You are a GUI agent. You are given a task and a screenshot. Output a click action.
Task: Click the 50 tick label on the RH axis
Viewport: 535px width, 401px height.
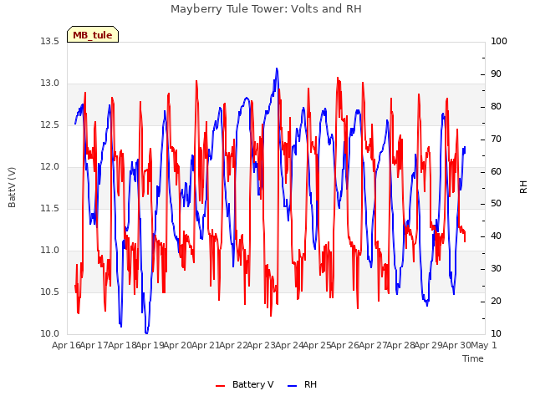[x=496, y=204]
